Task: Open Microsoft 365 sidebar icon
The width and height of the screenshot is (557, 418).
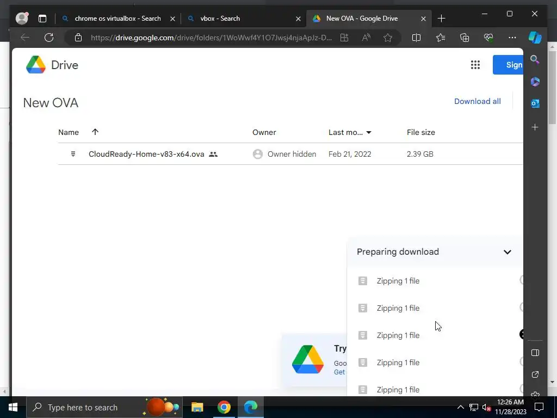Action: tap(535, 82)
